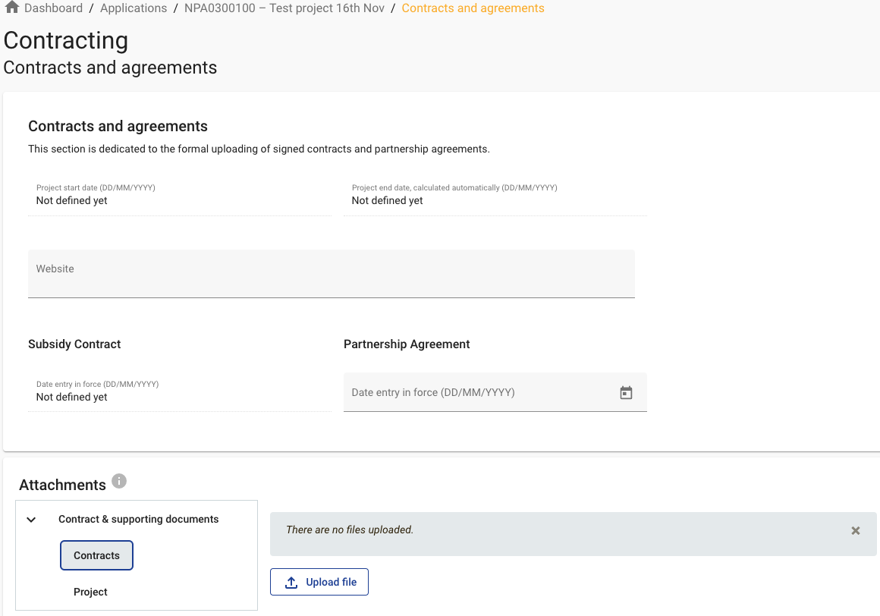
Task: Click the 'There are no files uploaded' message
Action: (x=350, y=530)
